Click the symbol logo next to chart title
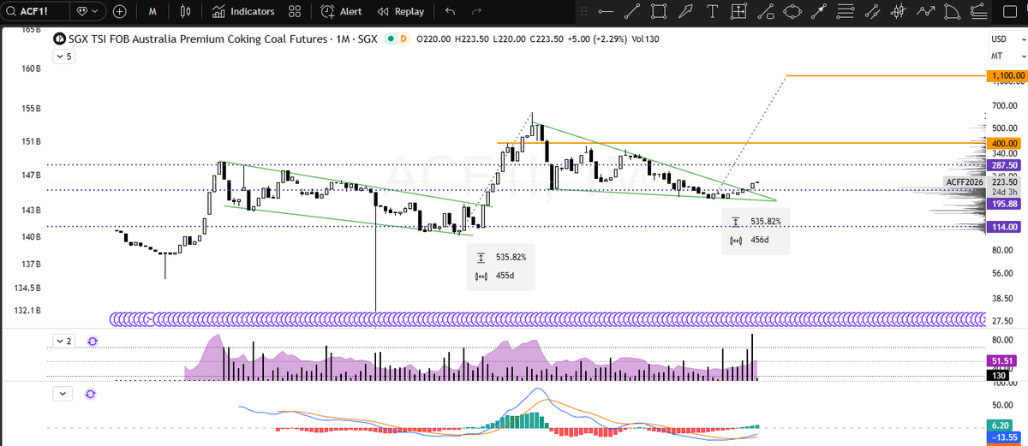The image size is (1028, 446). (x=59, y=39)
